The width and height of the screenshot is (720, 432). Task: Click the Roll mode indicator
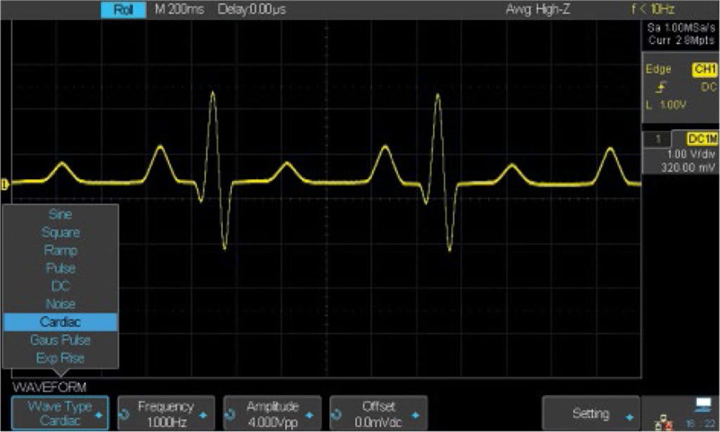tap(124, 10)
